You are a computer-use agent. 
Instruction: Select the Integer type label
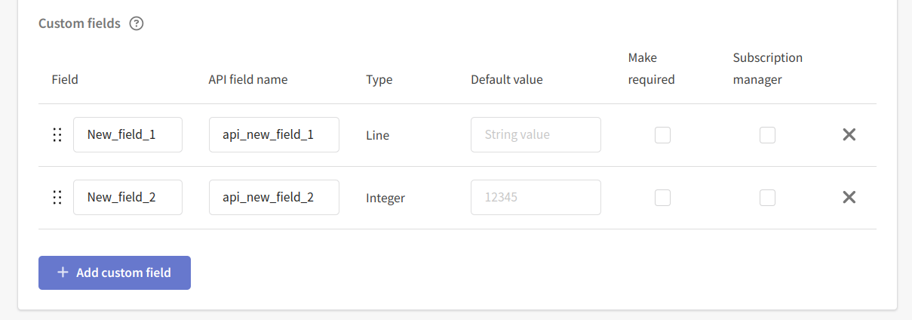[x=385, y=198]
